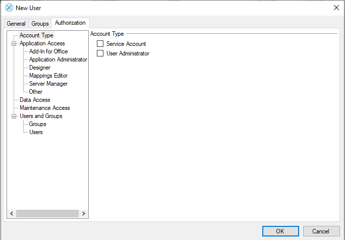Click the New User app icon in title bar

click(x=9, y=8)
